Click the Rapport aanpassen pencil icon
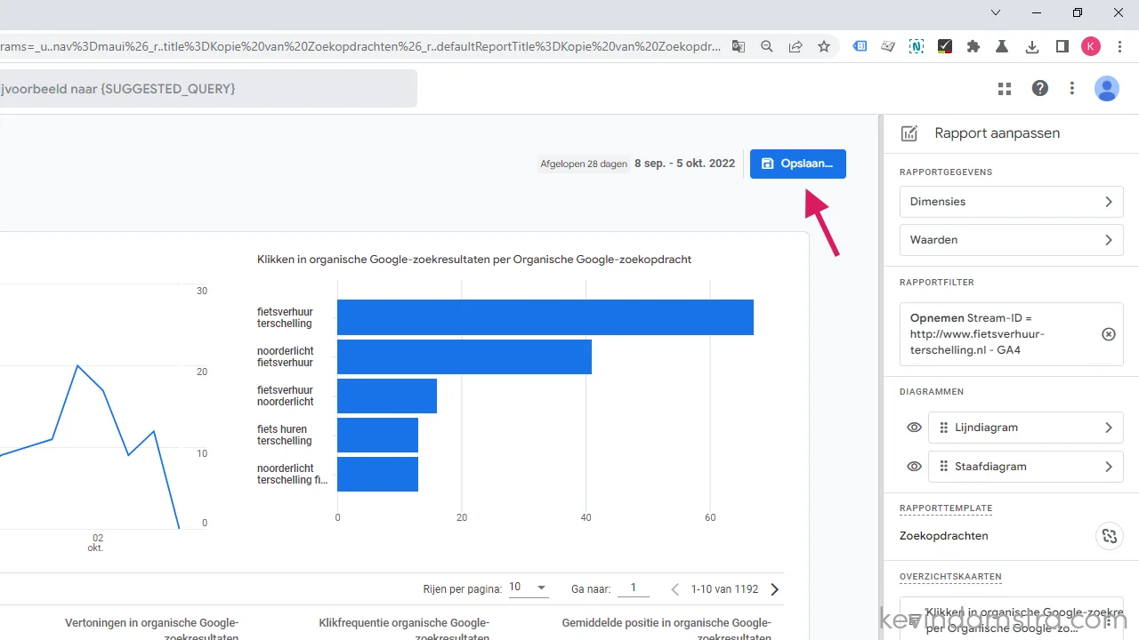The image size is (1139, 640). (x=909, y=133)
